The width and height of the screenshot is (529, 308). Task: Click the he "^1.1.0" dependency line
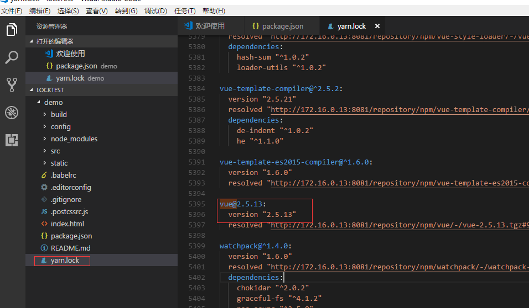[x=260, y=141]
